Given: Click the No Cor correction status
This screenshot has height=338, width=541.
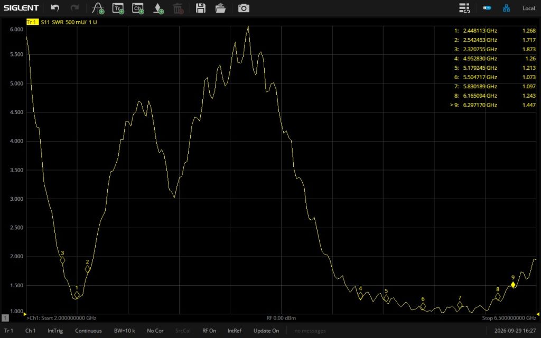Looking at the screenshot, I should pyautogui.click(x=155, y=331).
